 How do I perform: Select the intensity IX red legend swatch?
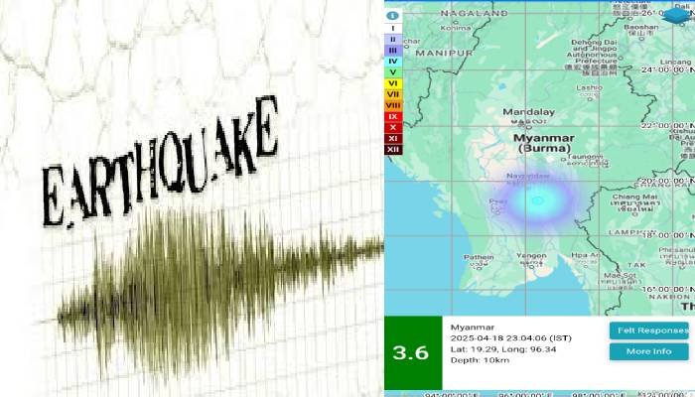coord(393,116)
